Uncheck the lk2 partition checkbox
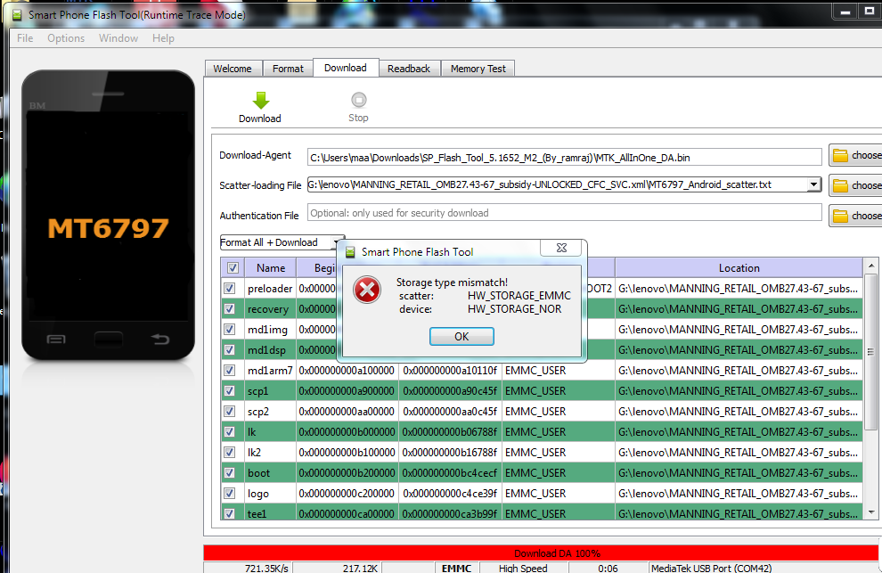Image resolution: width=882 pixels, height=573 pixels. pyautogui.click(x=230, y=452)
